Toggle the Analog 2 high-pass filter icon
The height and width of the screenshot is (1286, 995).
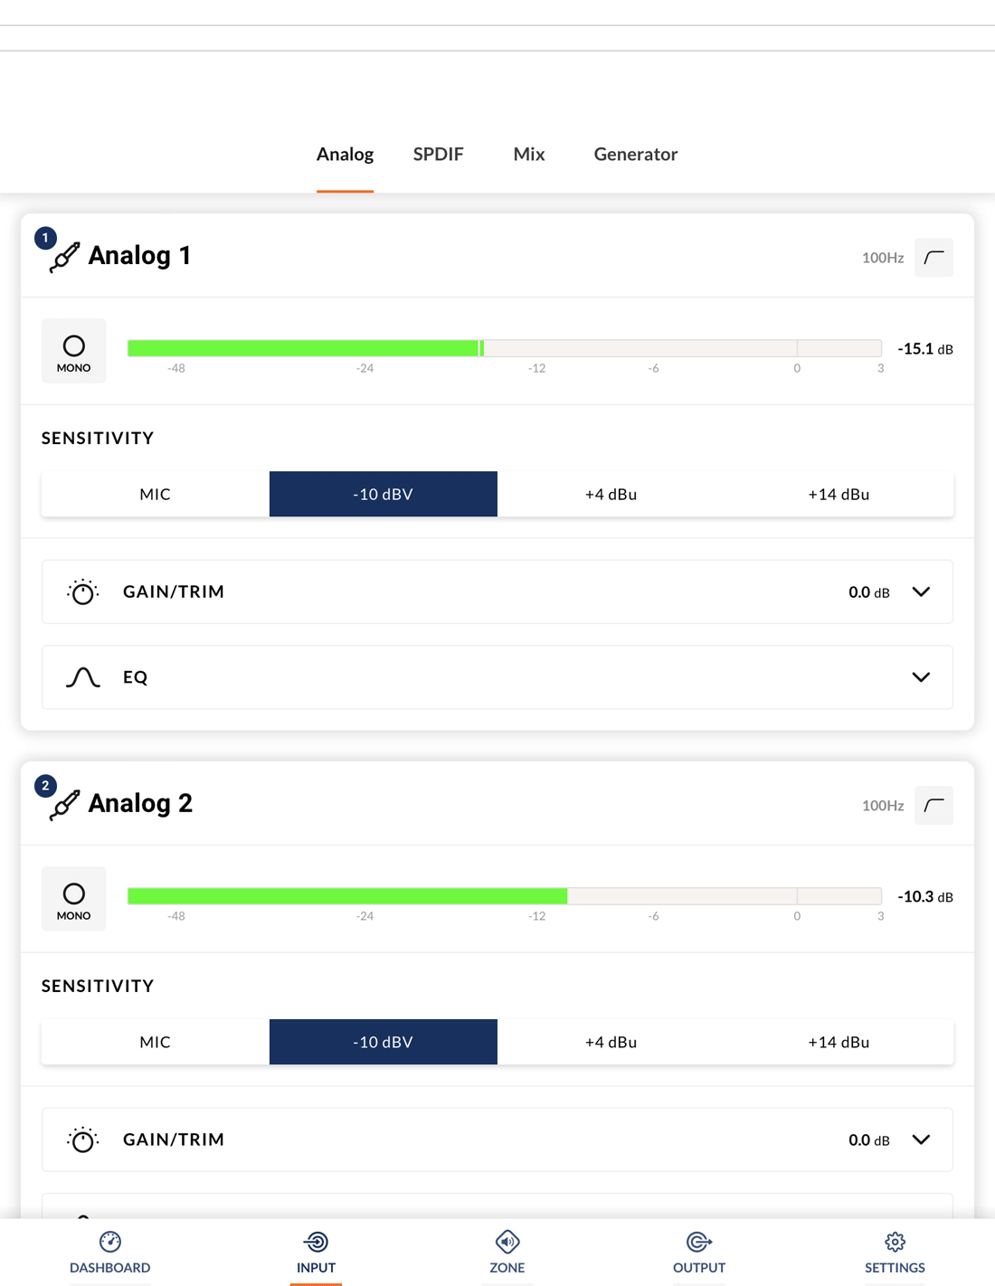(x=933, y=806)
